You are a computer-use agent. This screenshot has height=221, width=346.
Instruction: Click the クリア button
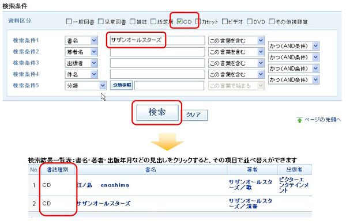194,115
